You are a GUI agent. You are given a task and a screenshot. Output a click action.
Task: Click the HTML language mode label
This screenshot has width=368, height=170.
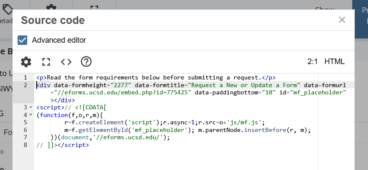click(x=334, y=62)
